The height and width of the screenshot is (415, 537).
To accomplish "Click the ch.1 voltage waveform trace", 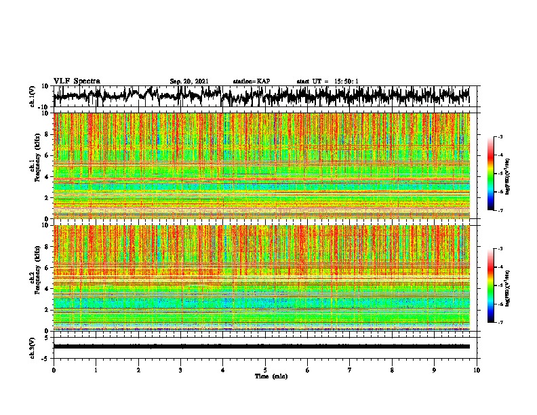I will point(261,96).
